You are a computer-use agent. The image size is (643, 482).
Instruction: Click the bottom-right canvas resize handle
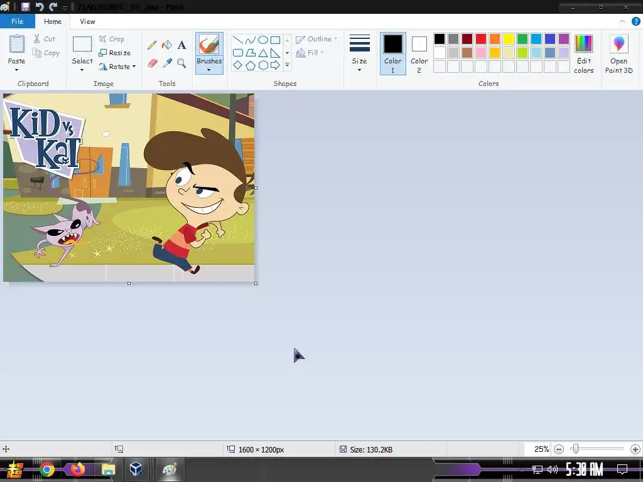[x=256, y=283]
